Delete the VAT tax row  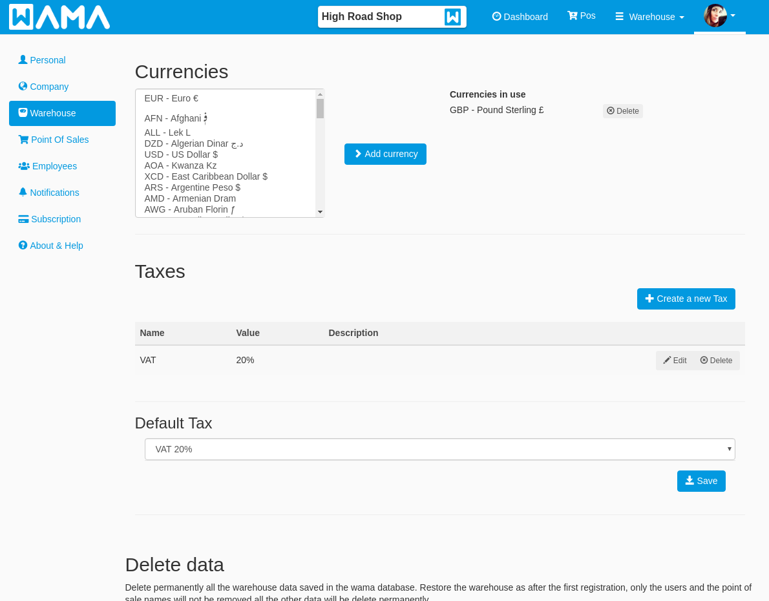716,361
